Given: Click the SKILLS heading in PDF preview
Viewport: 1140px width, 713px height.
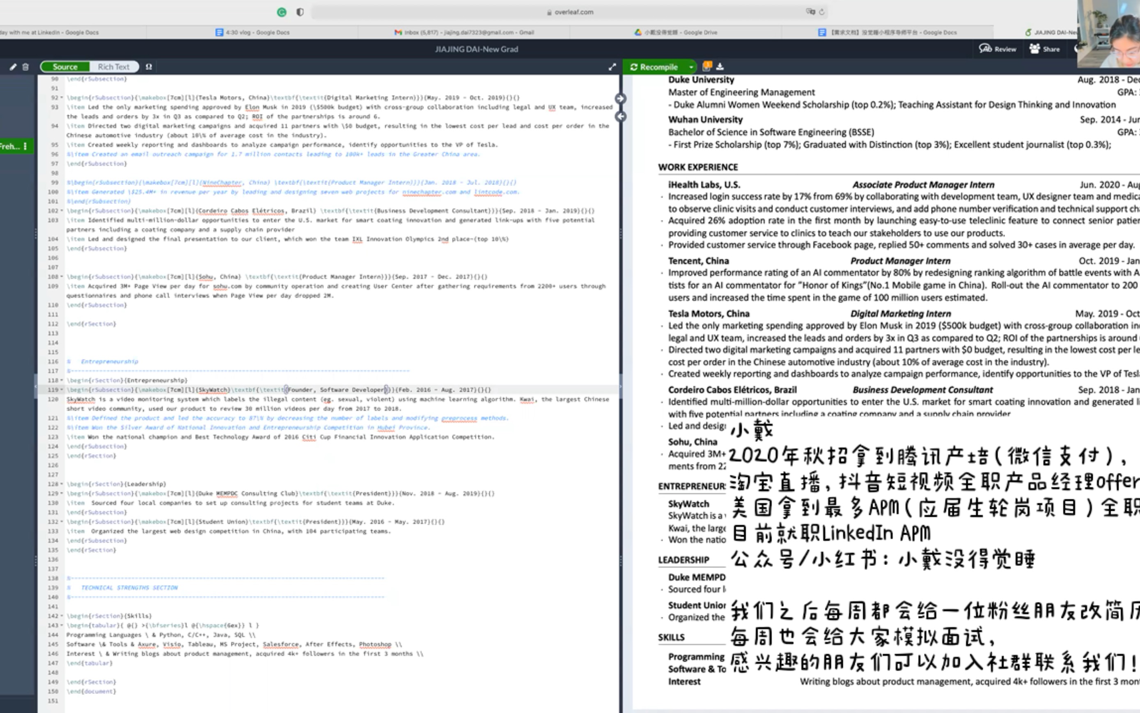Looking at the screenshot, I should pyautogui.click(x=671, y=637).
